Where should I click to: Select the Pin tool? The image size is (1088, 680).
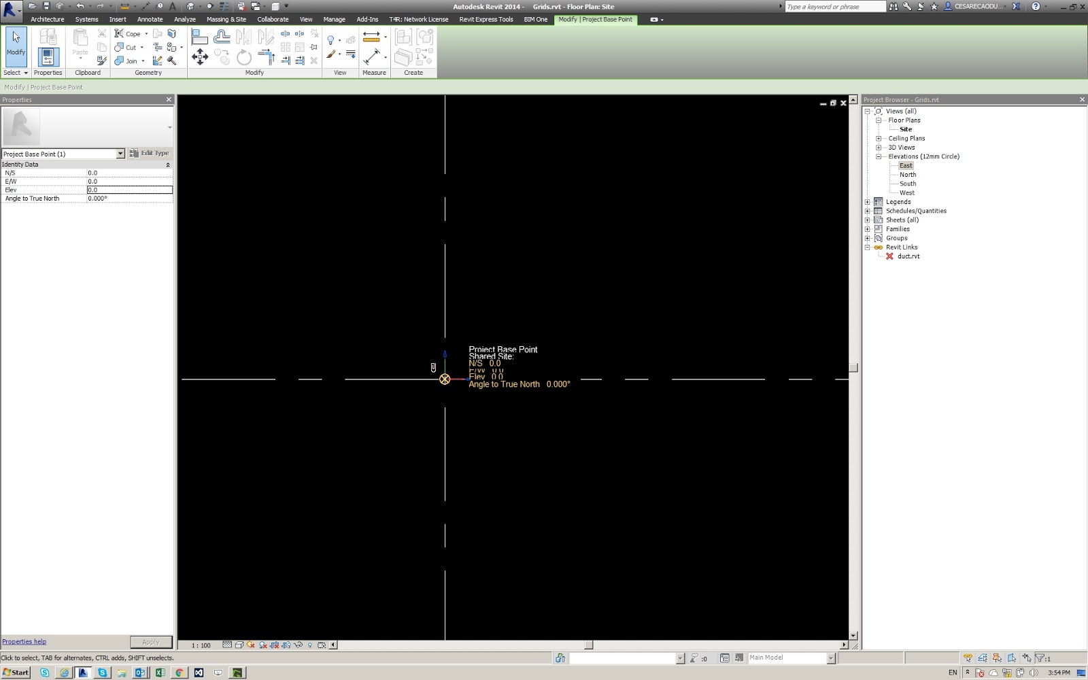313,46
